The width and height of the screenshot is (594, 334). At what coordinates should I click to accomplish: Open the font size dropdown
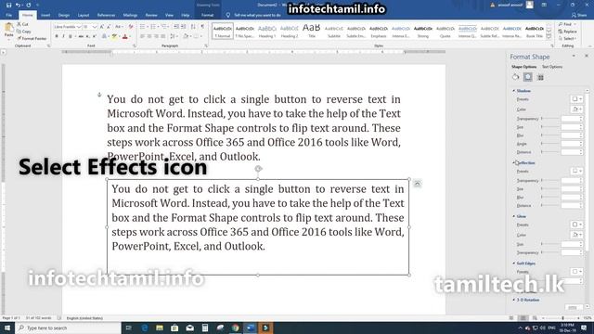[95, 27]
